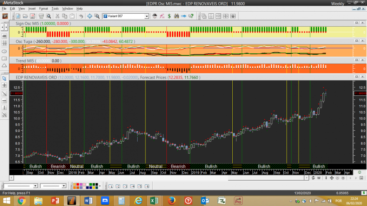Viewport: 367px width, 206px height.
Task: Click the W weekly periodicity button
Action: [319, 178]
